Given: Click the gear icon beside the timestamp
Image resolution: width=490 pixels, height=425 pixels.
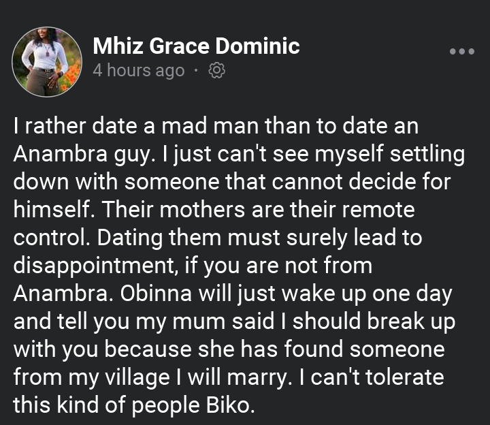Looking at the screenshot, I should click(x=218, y=70).
